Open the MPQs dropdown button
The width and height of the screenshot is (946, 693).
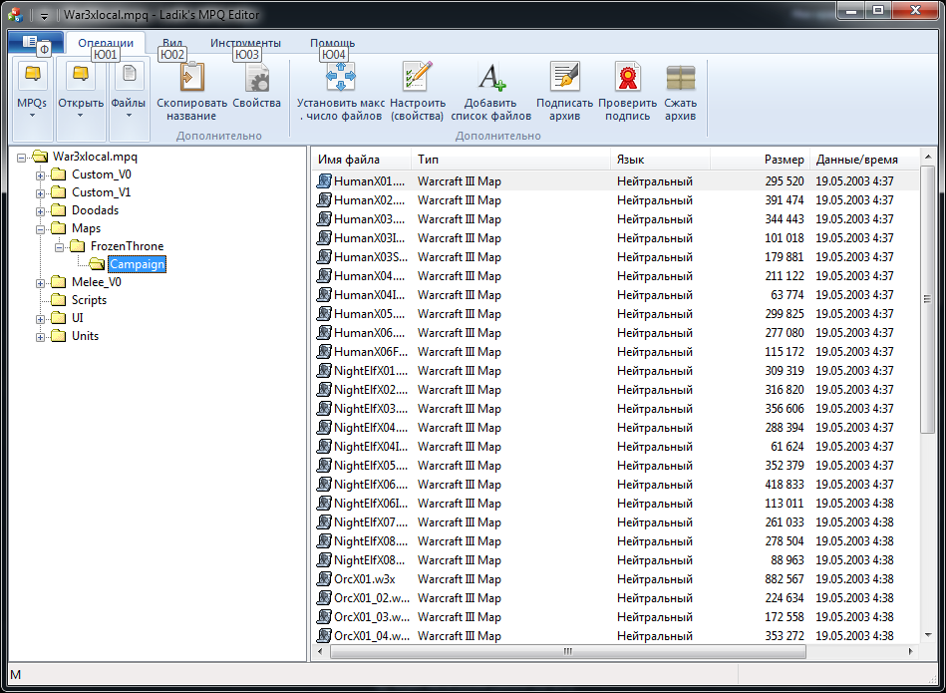pos(32,99)
